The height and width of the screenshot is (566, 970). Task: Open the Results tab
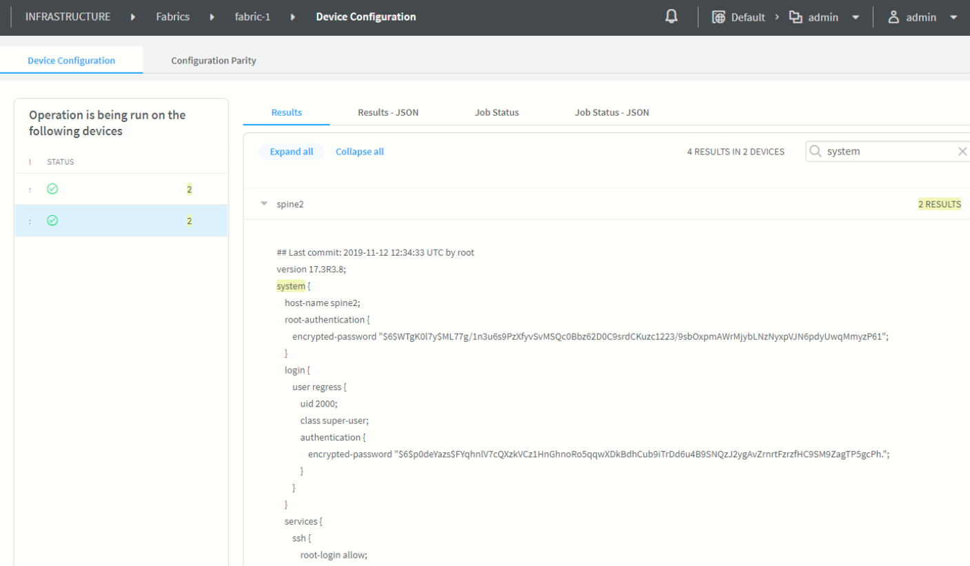tap(287, 112)
